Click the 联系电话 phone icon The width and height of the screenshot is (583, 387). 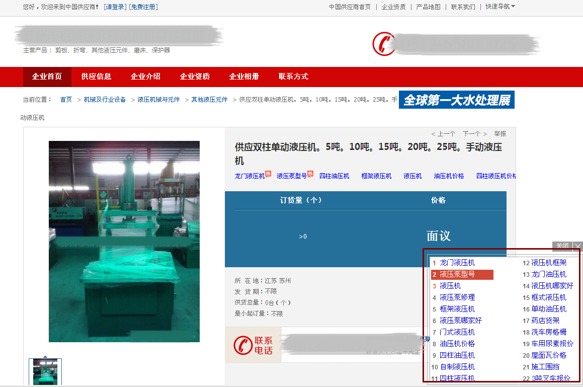pyautogui.click(x=243, y=345)
